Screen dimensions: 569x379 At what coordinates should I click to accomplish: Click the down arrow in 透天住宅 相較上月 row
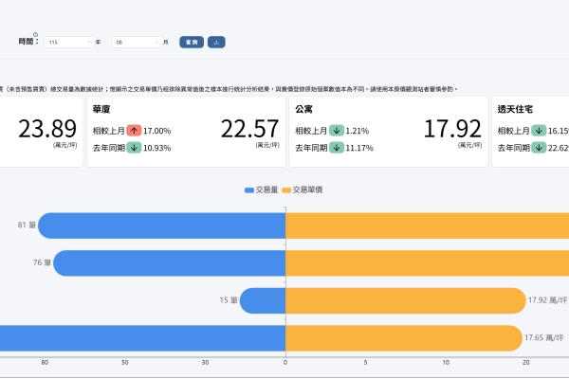539,131
